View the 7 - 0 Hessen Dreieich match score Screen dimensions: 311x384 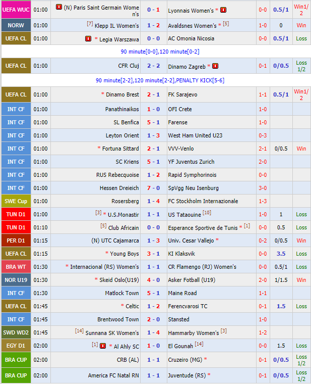coord(153,188)
